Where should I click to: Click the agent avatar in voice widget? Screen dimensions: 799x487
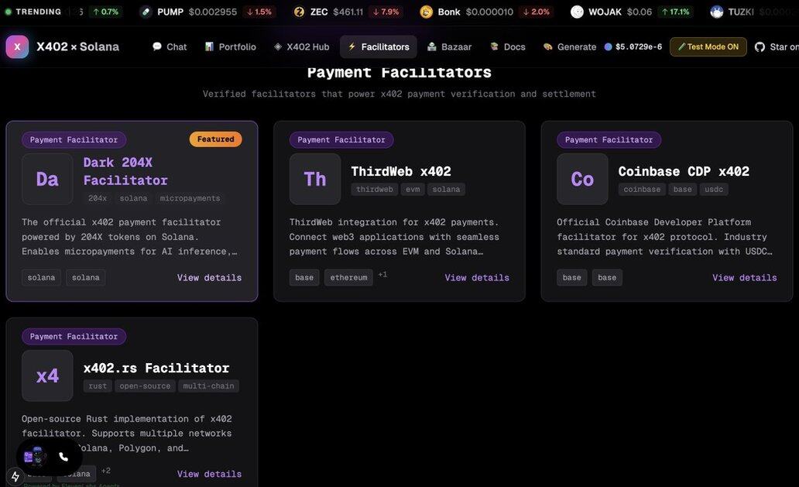(34, 457)
